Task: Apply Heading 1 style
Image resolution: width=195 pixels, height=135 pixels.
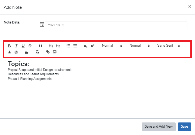Action: [x=51, y=46]
